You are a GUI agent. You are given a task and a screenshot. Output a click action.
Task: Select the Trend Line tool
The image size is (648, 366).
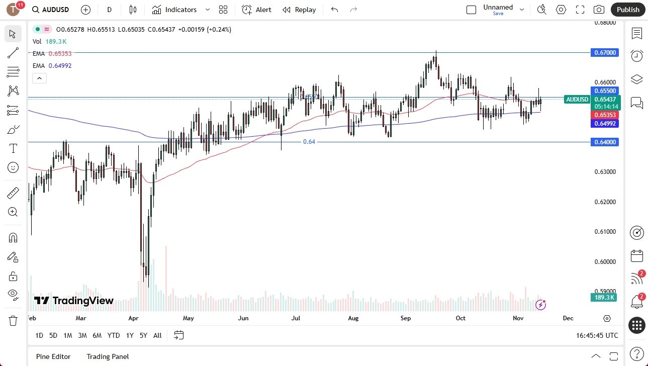click(x=13, y=53)
